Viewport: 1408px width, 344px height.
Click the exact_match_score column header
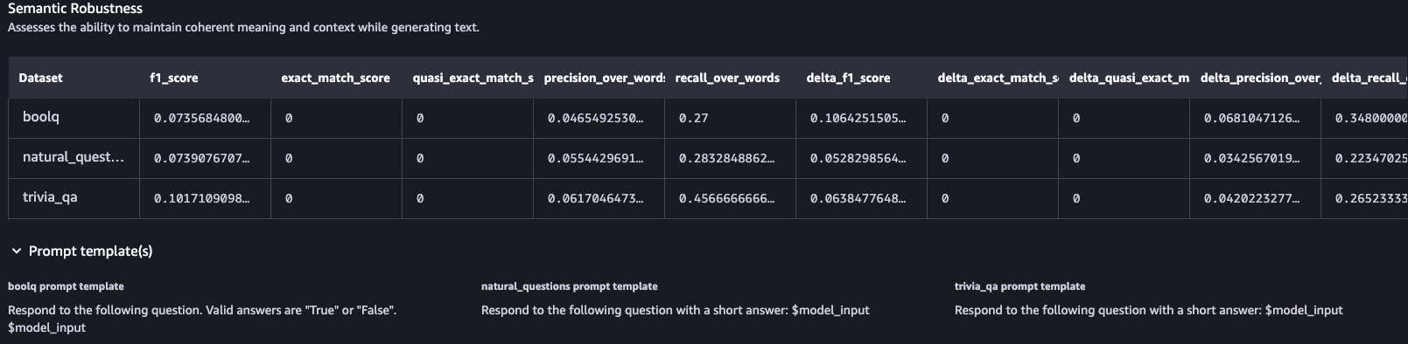336,78
